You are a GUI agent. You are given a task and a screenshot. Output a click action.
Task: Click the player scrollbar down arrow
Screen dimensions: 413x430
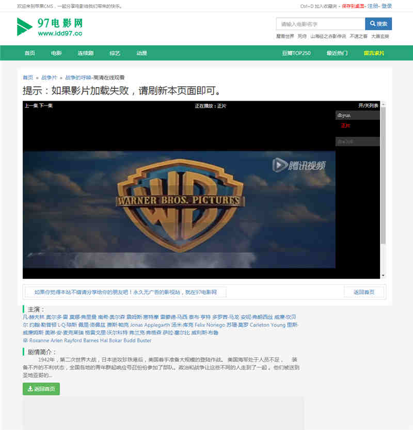tap(383, 276)
